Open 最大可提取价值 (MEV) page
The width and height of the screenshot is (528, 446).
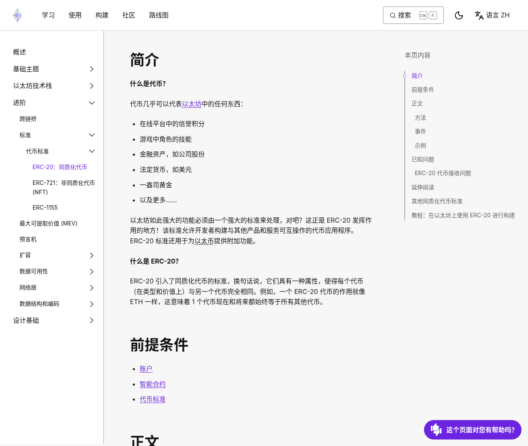click(48, 223)
